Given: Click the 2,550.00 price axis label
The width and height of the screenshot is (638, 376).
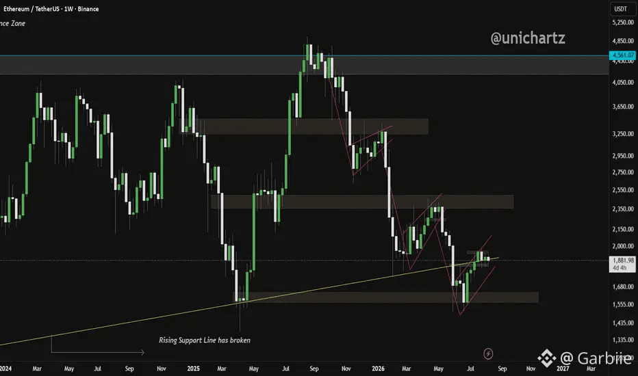Looking at the screenshot, I should [x=623, y=189].
